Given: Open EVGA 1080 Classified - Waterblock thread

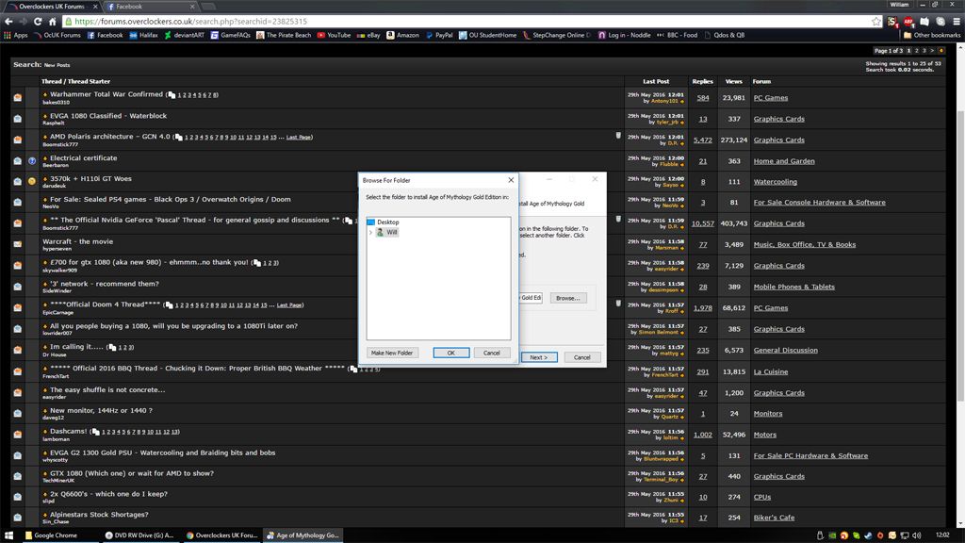Looking at the screenshot, I should click(108, 116).
